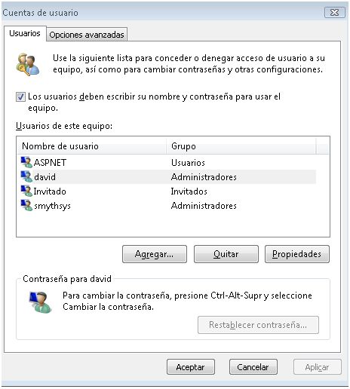Open Propiedades for the selected user
This screenshot has width=350, height=389.
click(x=297, y=254)
